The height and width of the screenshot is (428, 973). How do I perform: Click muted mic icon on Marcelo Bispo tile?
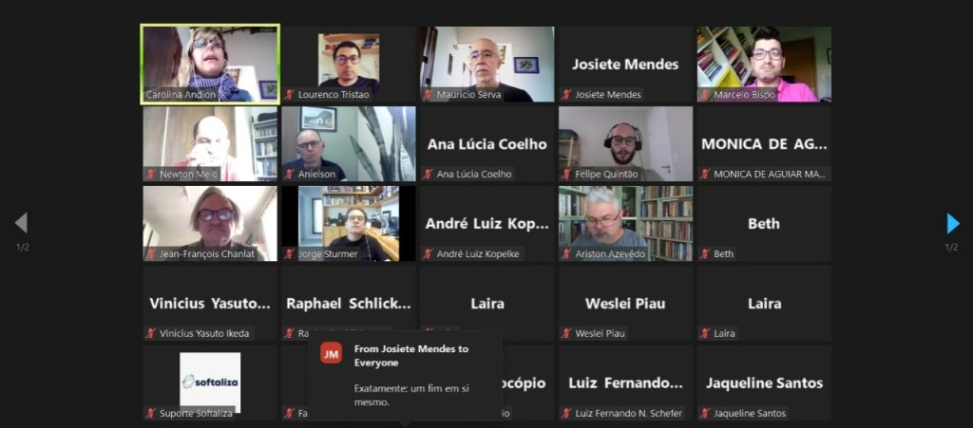704,95
